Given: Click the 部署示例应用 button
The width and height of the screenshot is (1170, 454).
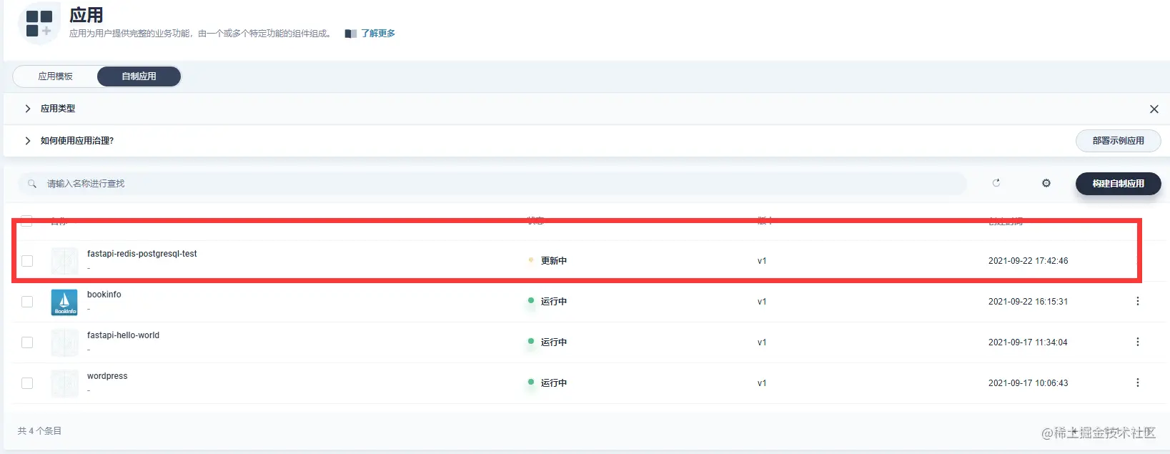Looking at the screenshot, I should pyautogui.click(x=1118, y=141).
